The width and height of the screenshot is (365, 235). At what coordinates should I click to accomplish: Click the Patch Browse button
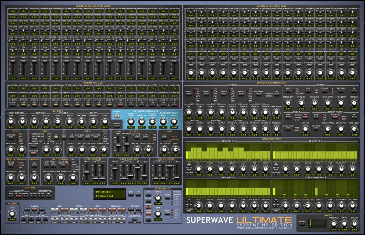(x=27, y=209)
